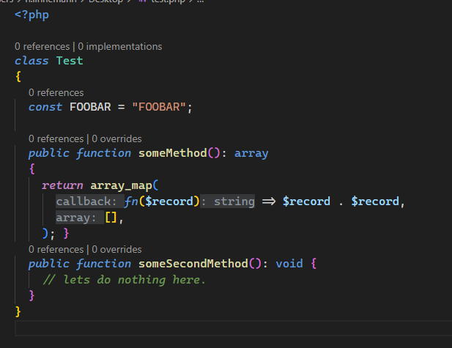Show references for class Test code lens

[42, 46]
